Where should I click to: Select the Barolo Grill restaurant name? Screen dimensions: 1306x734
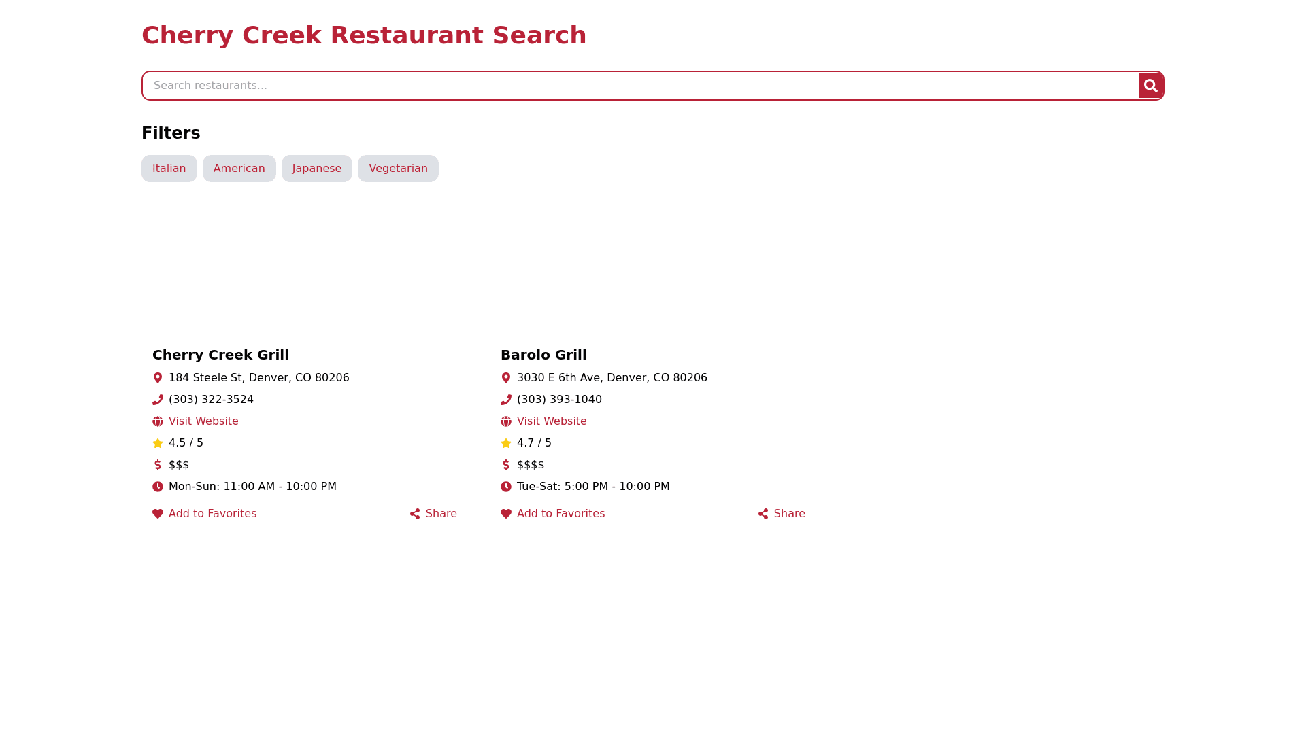tap(543, 355)
